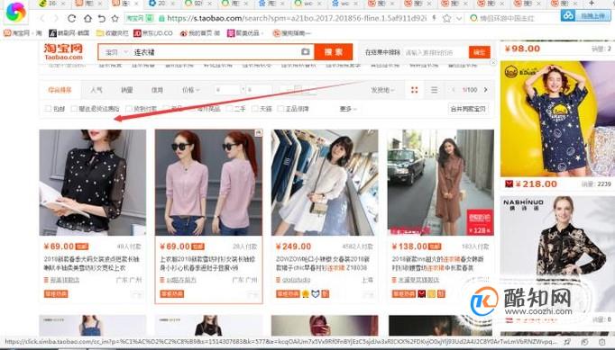Click the shop icon beside ¥249.00 item's store
This screenshot has width=615, height=350.
point(278,280)
